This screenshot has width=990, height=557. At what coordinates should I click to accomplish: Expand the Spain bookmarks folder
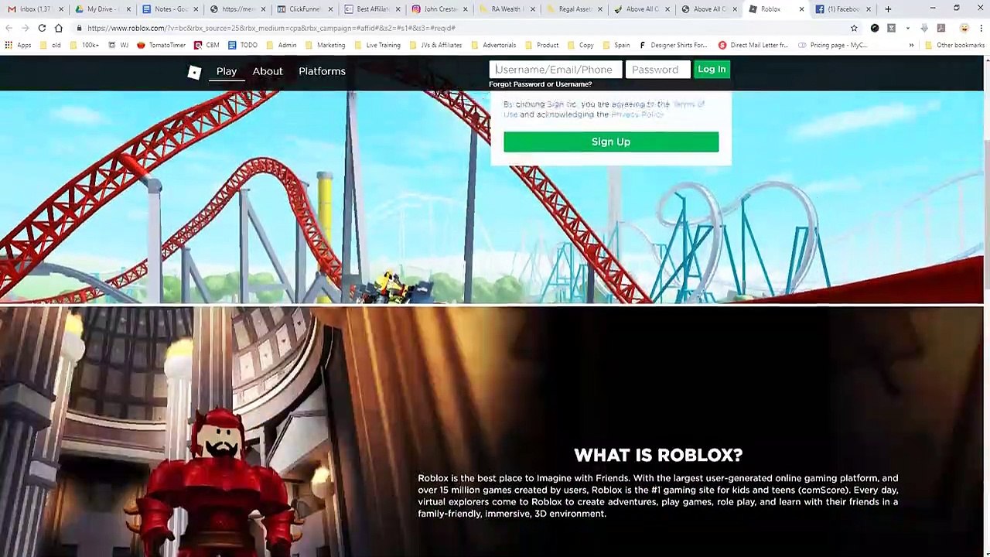[x=616, y=45]
